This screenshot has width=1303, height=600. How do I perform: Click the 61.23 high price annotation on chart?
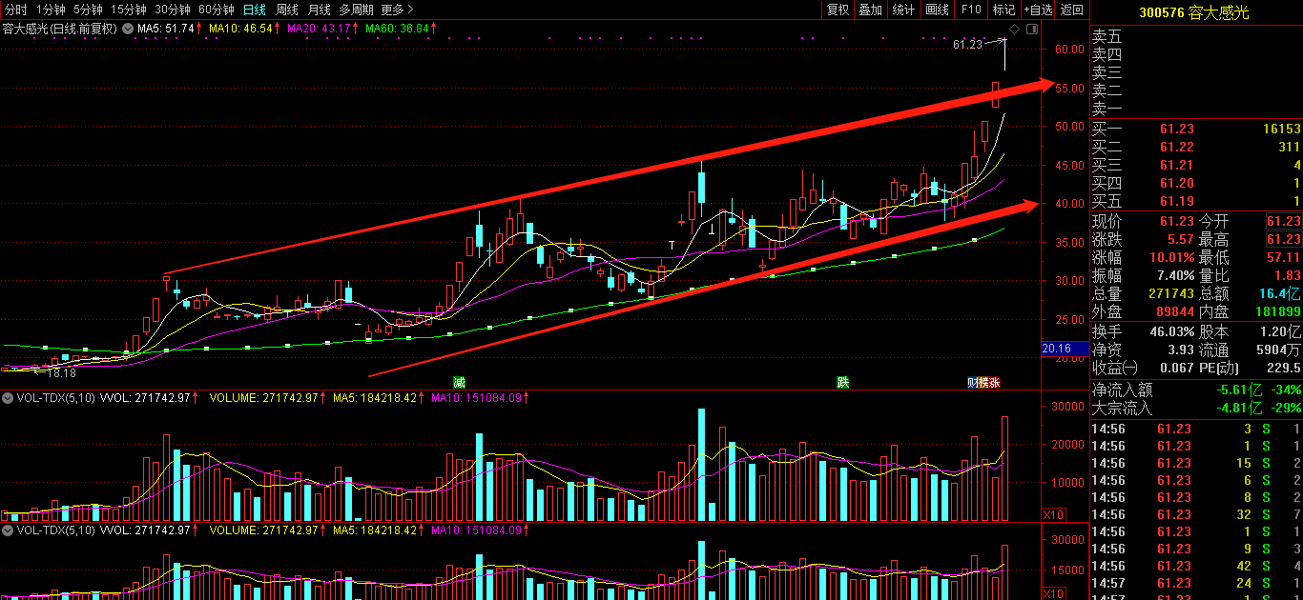(967, 45)
